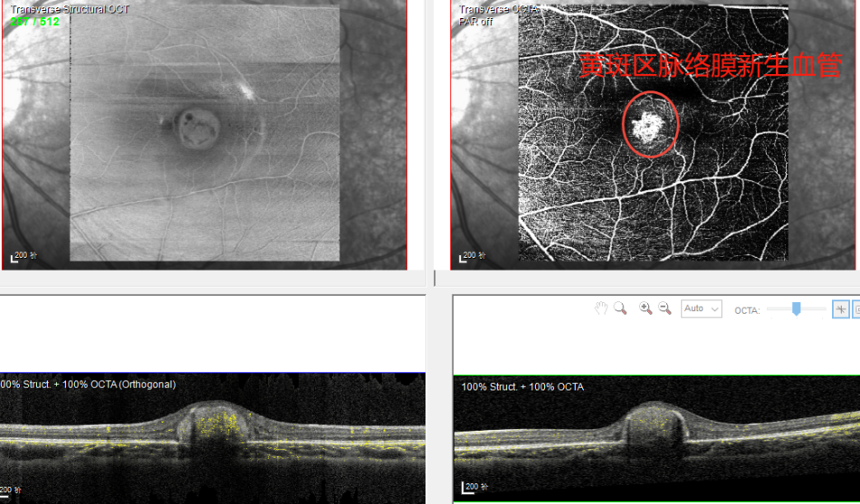Click the round lesion in structural OCT image
This screenshot has height=504, width=860.
click(x=192, y=128)
